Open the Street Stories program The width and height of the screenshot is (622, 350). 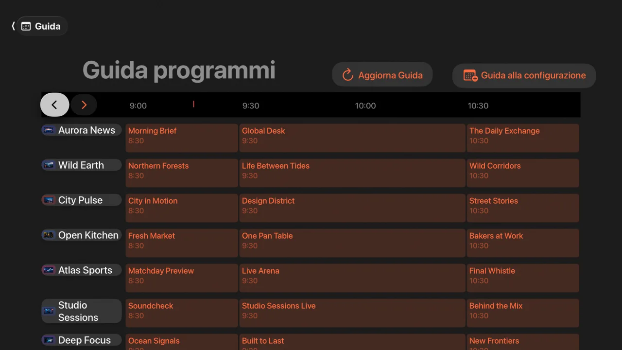tap(523, 208)
